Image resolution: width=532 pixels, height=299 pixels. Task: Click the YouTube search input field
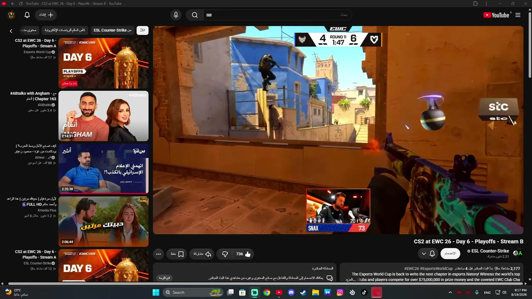click(x=278, y=15)
